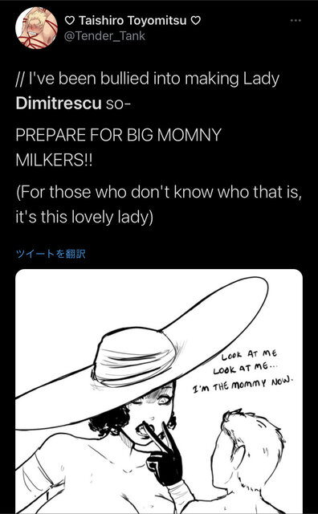This screenshot has height=514, width=318.
Task: Click the heart after the display name
Action: [x=195, y=21]
